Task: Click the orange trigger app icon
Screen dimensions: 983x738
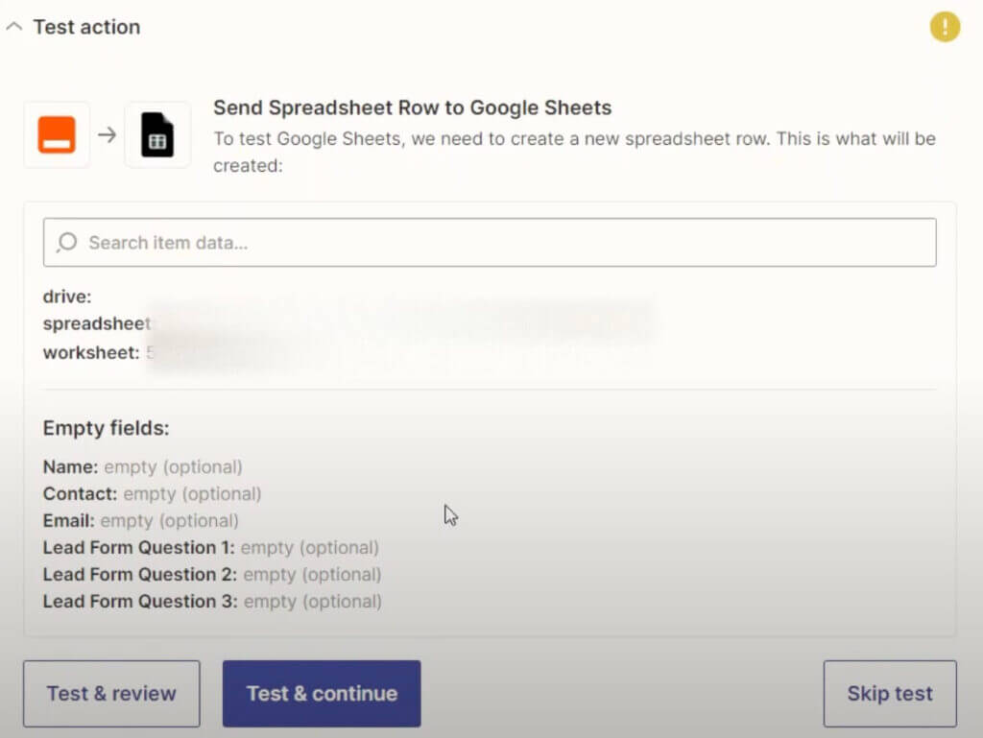Action: tap(56, 134)
